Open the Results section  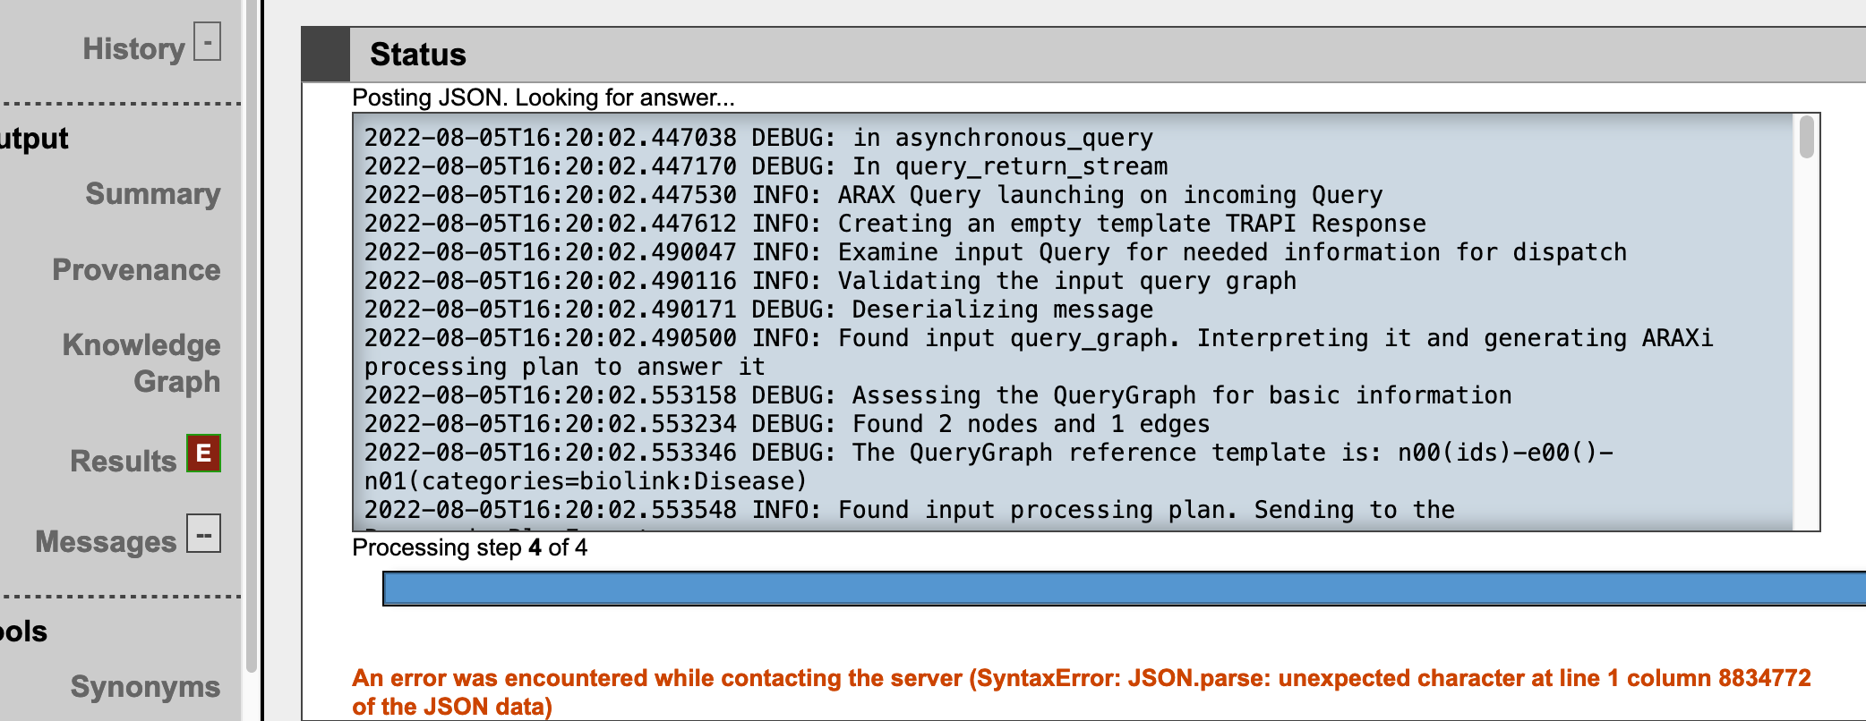pyautogui.click(x=123, y=461)
